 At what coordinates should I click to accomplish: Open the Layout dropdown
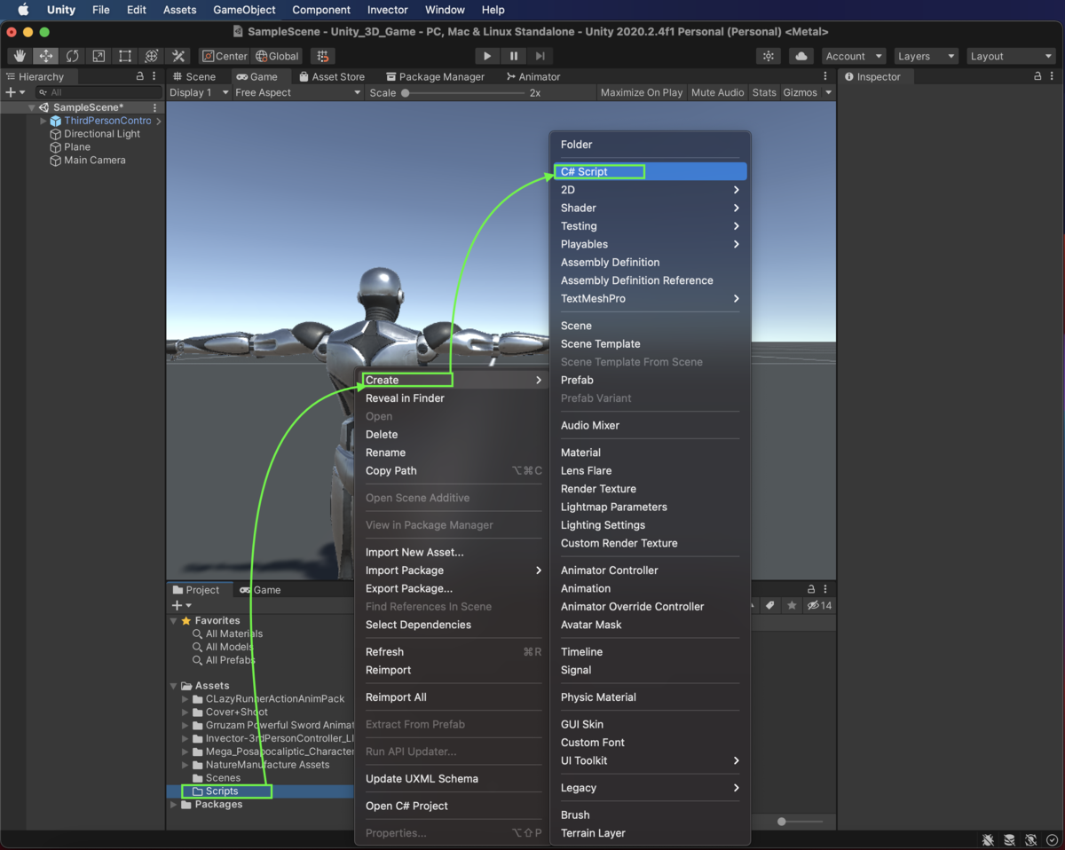coord(1010,56)
